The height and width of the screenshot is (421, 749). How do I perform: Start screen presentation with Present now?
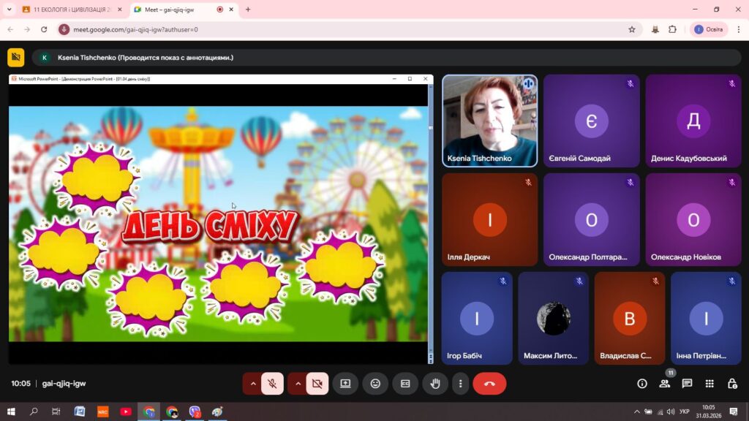click(x=345, y=384)
